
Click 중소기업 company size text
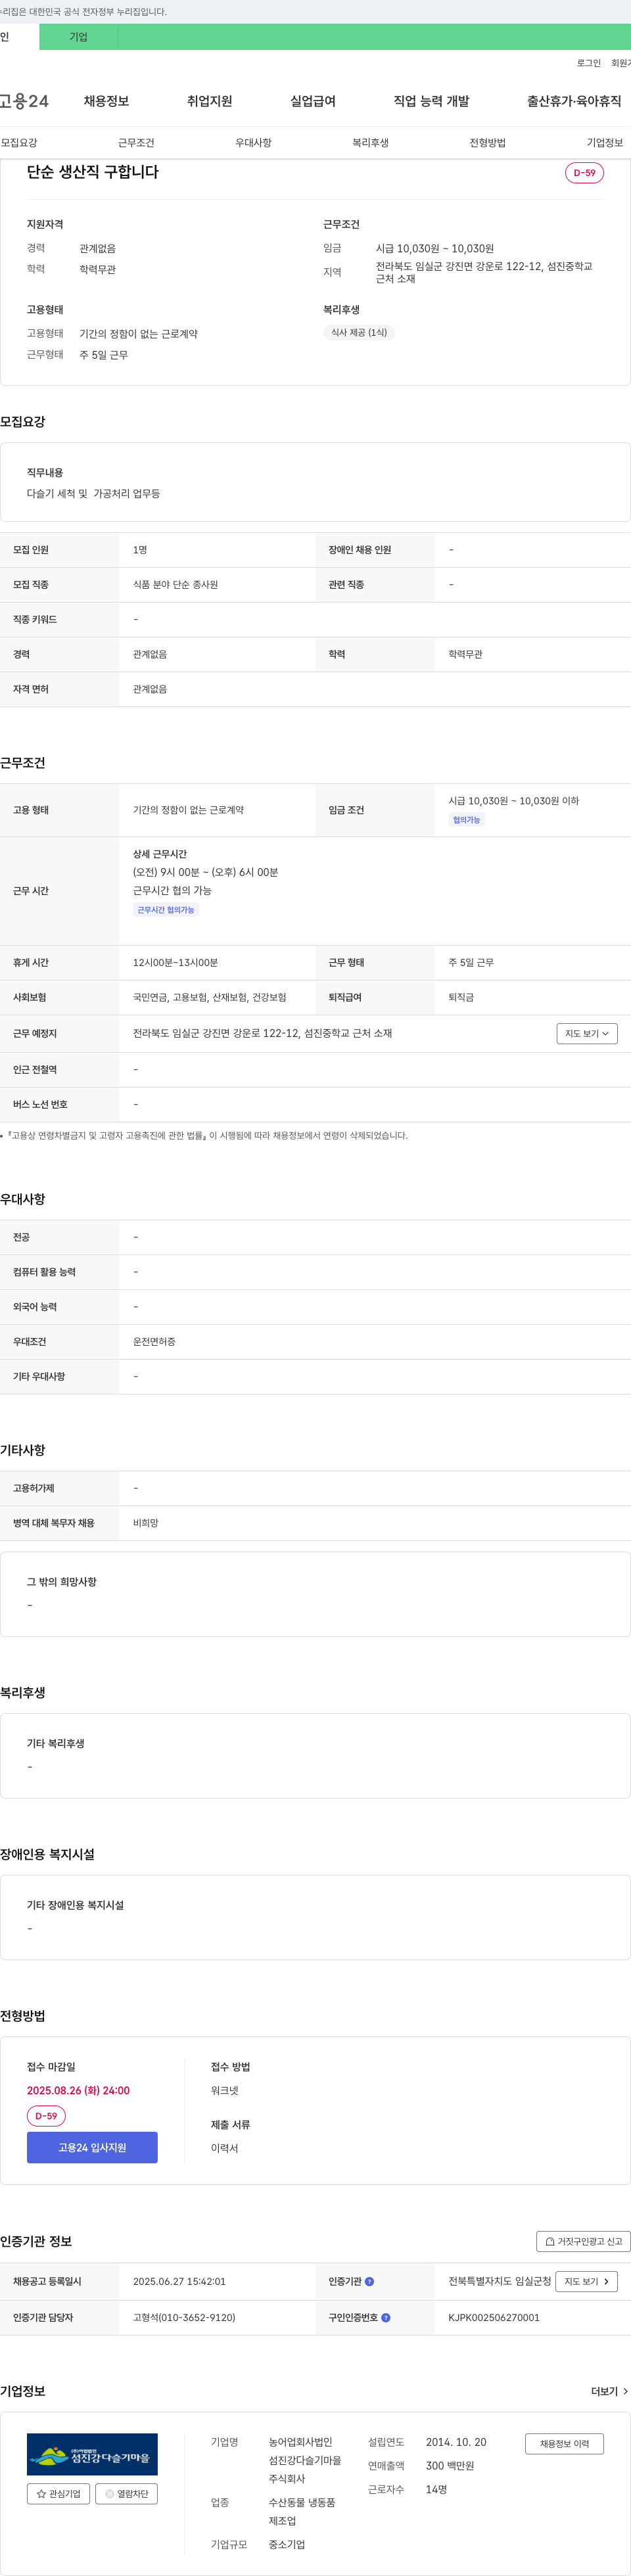286,2544
